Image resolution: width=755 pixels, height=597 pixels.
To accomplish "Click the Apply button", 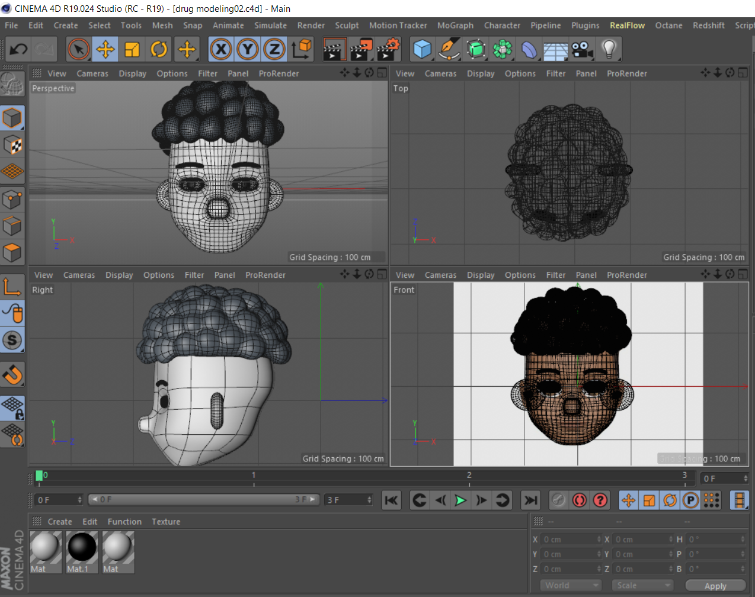I will click(715, 586).
